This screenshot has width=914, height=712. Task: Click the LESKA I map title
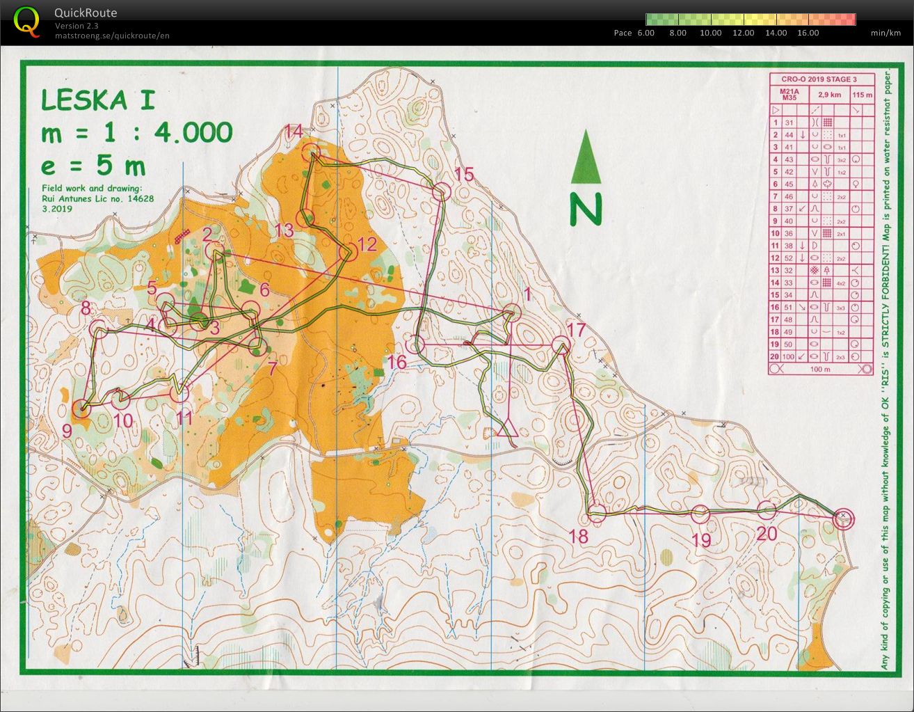click(x=97, y=100)
